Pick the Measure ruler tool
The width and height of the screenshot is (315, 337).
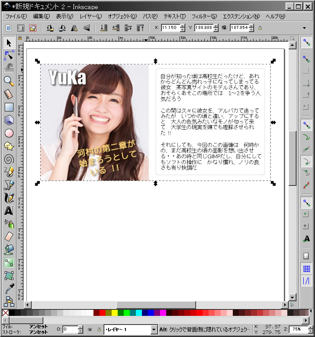9,94
